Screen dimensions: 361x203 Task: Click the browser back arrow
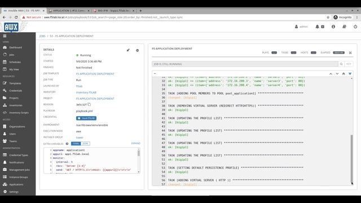(x=4, y=17)
